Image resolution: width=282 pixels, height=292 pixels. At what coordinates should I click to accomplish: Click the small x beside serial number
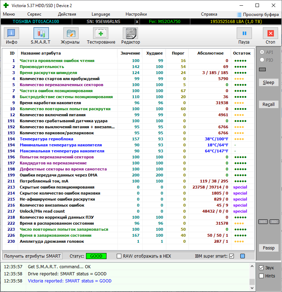pos(137,22)
